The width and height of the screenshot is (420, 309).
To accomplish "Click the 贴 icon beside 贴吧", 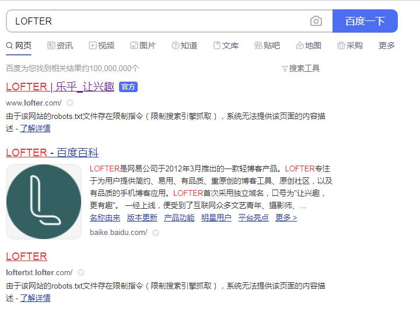I will 258,45.
